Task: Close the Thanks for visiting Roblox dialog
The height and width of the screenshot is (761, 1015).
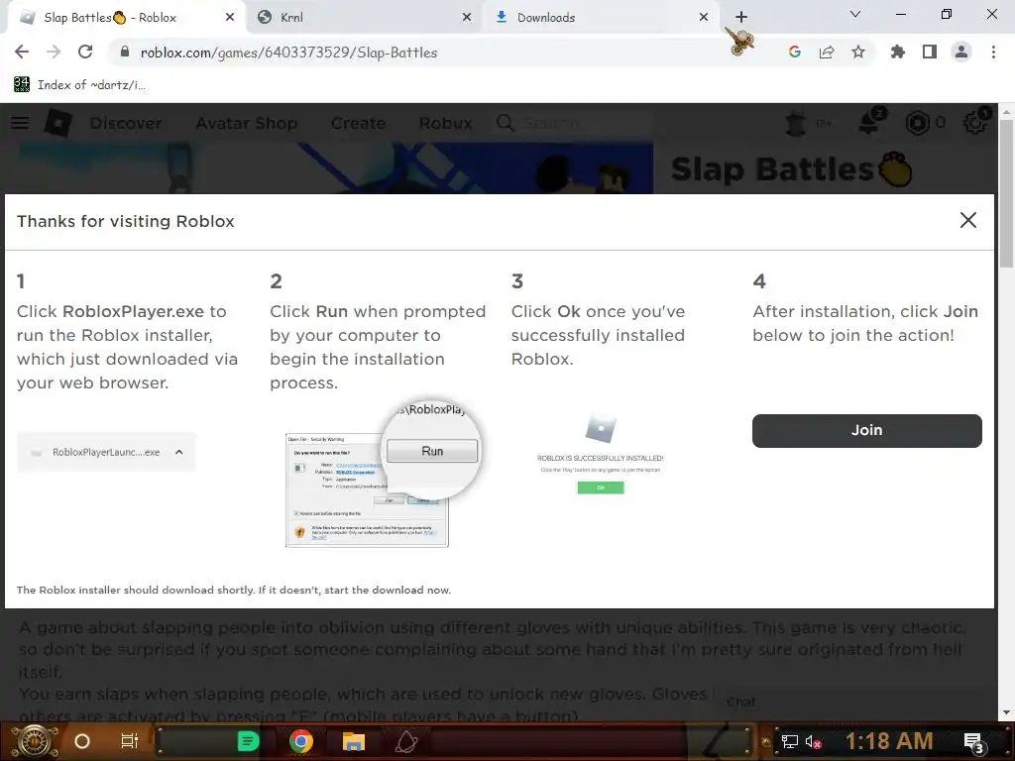Action: click(x=967, y=220)
